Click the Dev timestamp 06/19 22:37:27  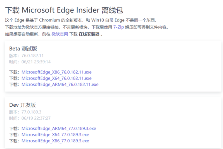[36, 118]
